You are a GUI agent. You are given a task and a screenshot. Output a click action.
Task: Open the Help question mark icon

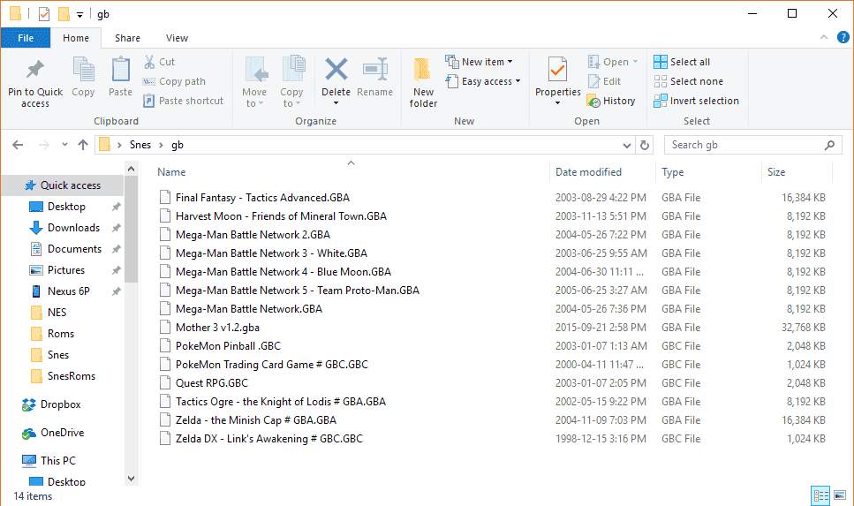pos(843,37)
